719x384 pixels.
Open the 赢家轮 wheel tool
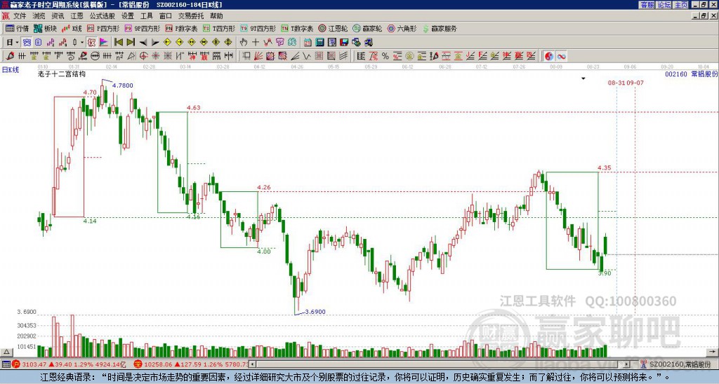(367, 28)
